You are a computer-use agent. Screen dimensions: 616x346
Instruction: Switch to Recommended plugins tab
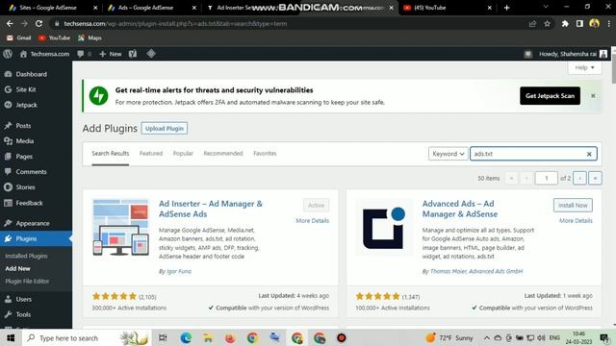coord(223,154)
